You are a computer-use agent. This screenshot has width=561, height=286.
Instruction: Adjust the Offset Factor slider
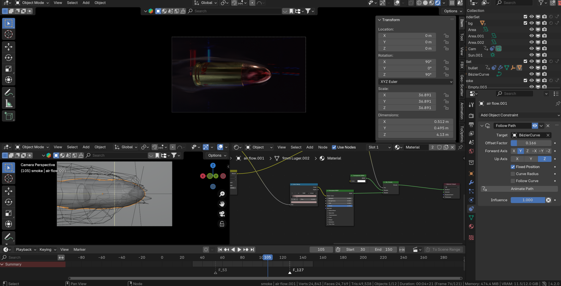tap(531, 143)
